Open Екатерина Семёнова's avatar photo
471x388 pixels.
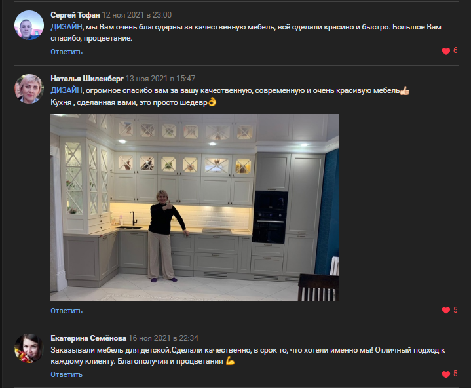click(29, 348)
